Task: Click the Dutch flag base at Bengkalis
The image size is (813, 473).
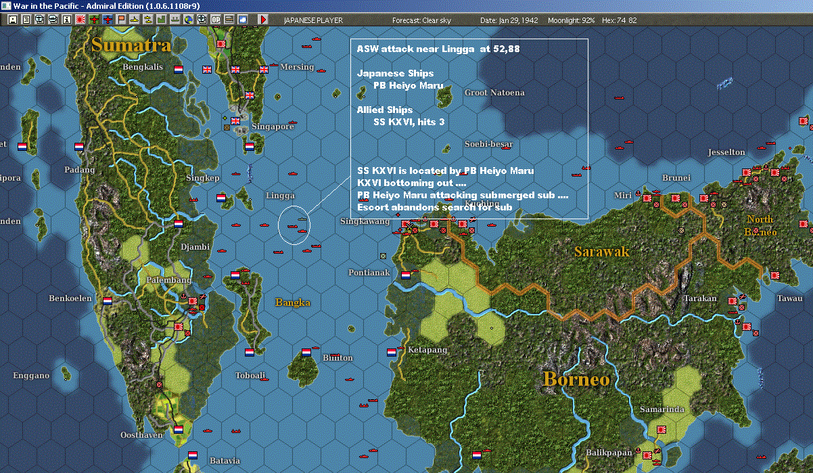Action: (x=179, y=69)
